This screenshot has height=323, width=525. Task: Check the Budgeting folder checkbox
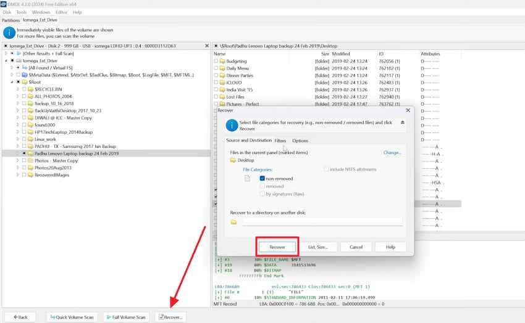(216, 61)
